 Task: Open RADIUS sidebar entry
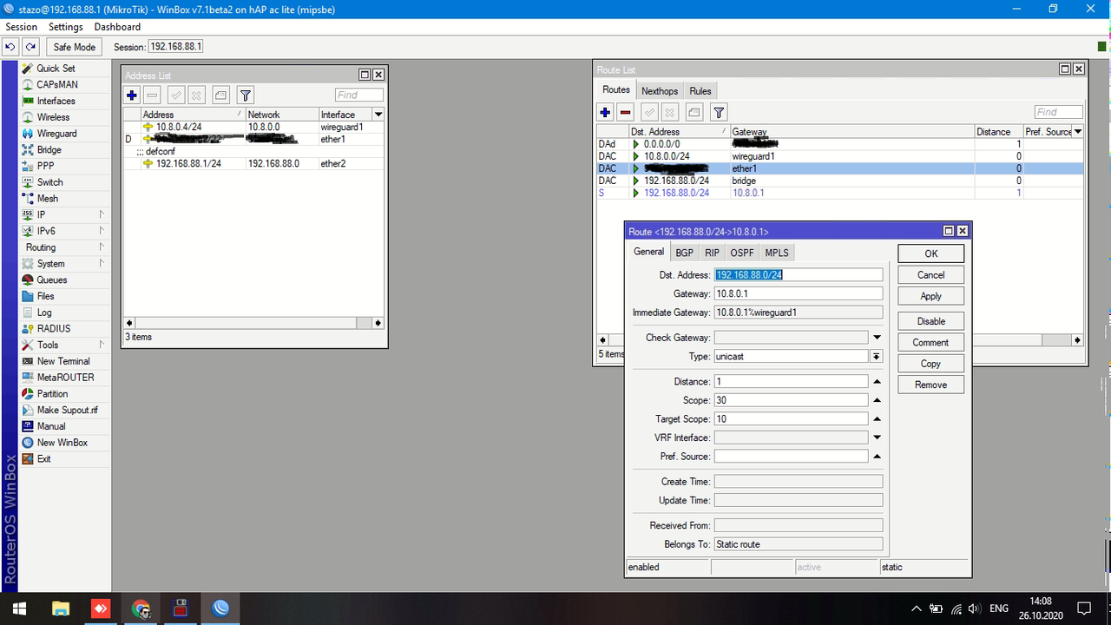point(53,329)
